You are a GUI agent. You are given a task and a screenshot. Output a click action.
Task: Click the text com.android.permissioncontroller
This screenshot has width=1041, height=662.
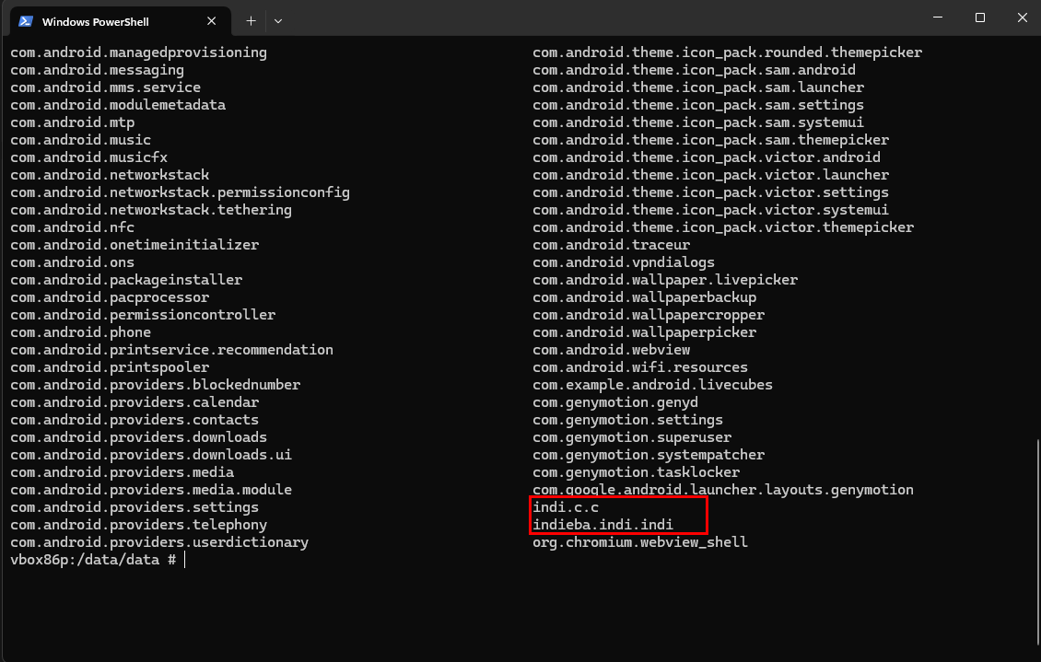[143, 314]
